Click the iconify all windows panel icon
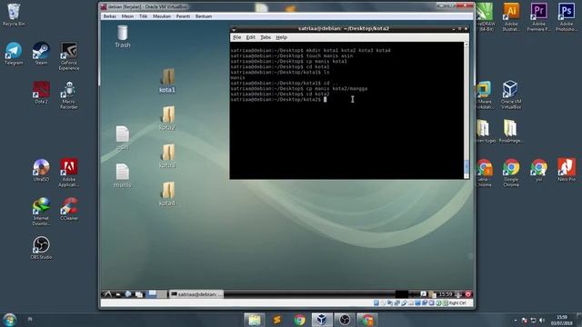Screen dimensions: 582x327 tap(139, 294)
